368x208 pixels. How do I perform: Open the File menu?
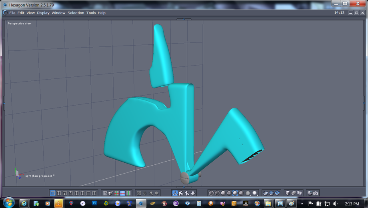pos(12,13)
